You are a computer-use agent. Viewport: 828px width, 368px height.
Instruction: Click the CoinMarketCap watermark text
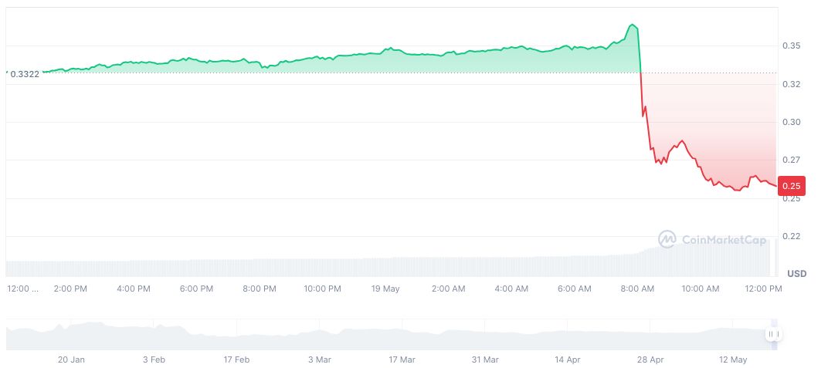tap(724, 241)
